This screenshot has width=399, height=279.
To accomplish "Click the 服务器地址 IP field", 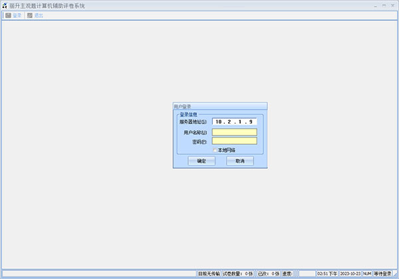I will pos(235,122).
